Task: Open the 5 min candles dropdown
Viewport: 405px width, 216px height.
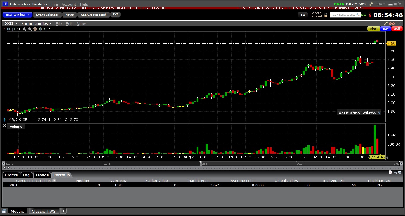Action: pyautogui.click(x=36, y=24)
